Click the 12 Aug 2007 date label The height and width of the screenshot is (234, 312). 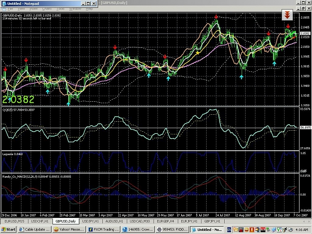(243, 216)
